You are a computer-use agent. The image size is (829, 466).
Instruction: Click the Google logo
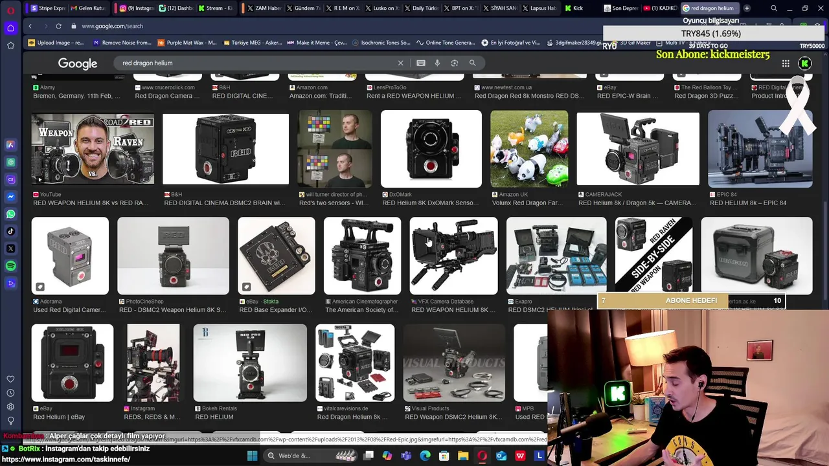click(78, 63)
